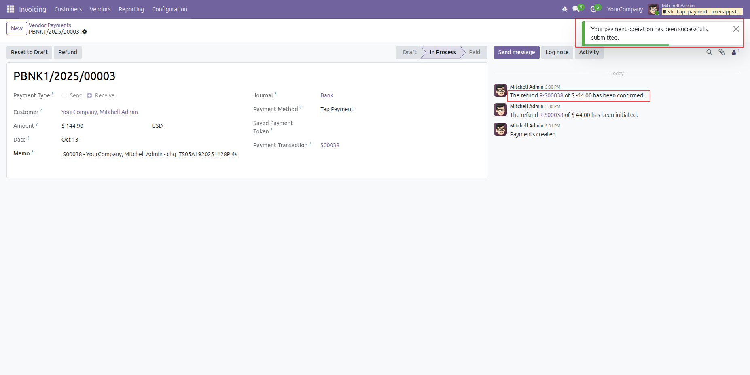Click the help mark next to Payment Transaction

(x=310, y=144)
